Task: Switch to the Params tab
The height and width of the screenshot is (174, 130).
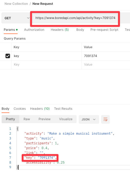Action: (x=11, y=30)
